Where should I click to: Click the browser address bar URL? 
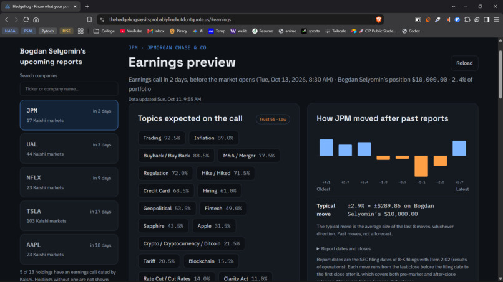(x=170, y=19)
